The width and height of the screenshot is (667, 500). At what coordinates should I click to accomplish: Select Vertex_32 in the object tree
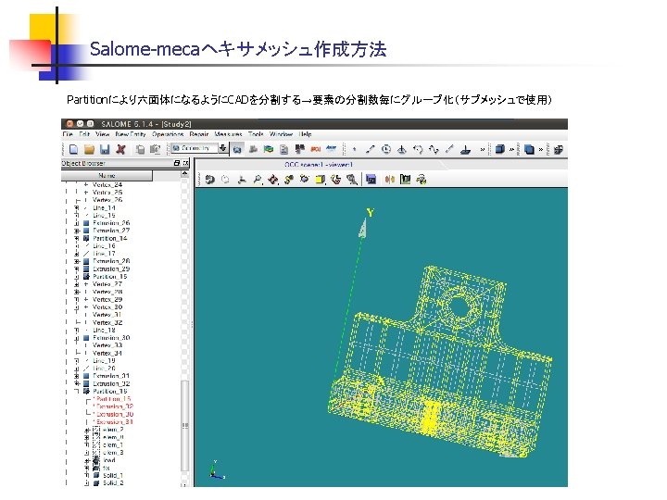point(107,323)
